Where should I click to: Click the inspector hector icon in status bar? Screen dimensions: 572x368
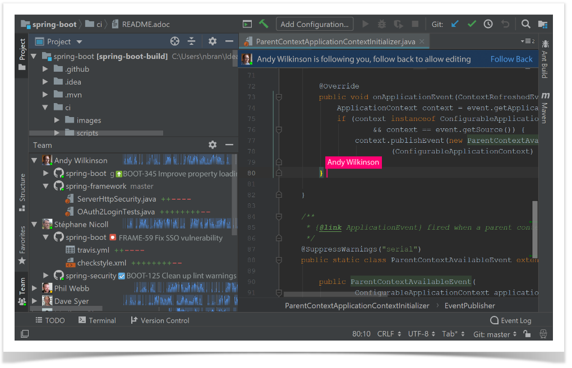pos(543,333)
